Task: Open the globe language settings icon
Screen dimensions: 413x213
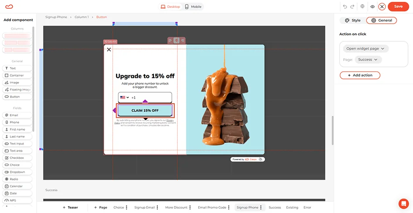Action: tap(362, 7)
